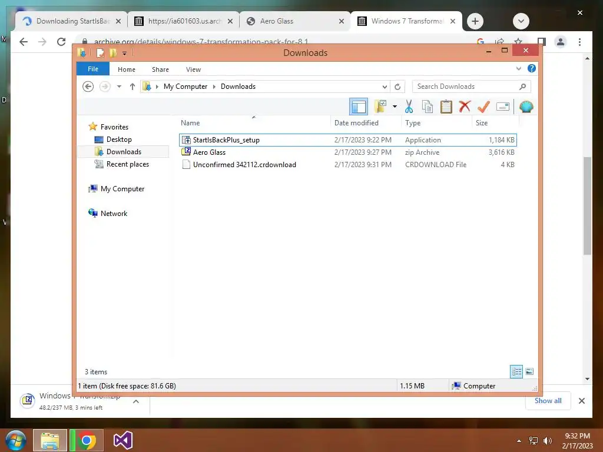This screenshot has width=603, height=452.
Task: Open Visual Studio from taskbar
Action: click(x=123, y=440)
